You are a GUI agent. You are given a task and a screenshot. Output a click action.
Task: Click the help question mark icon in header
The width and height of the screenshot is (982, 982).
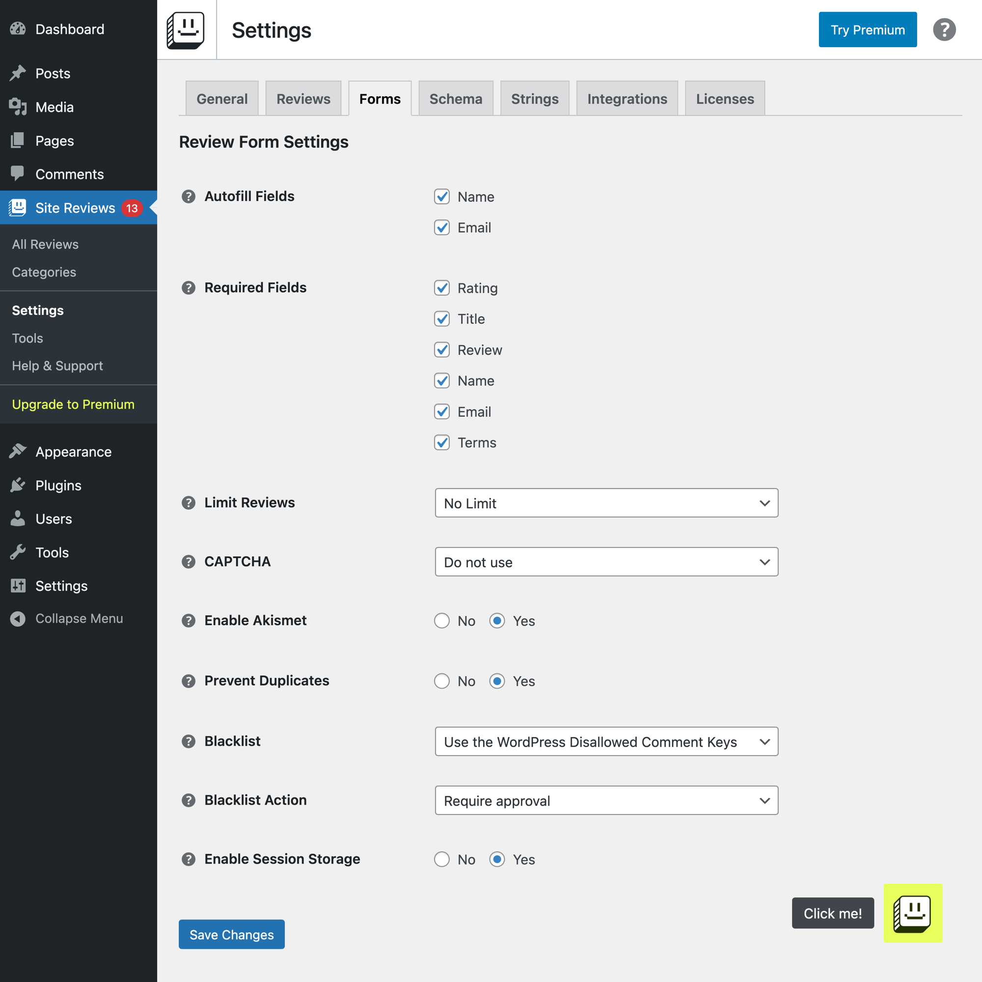click(944, 29)
